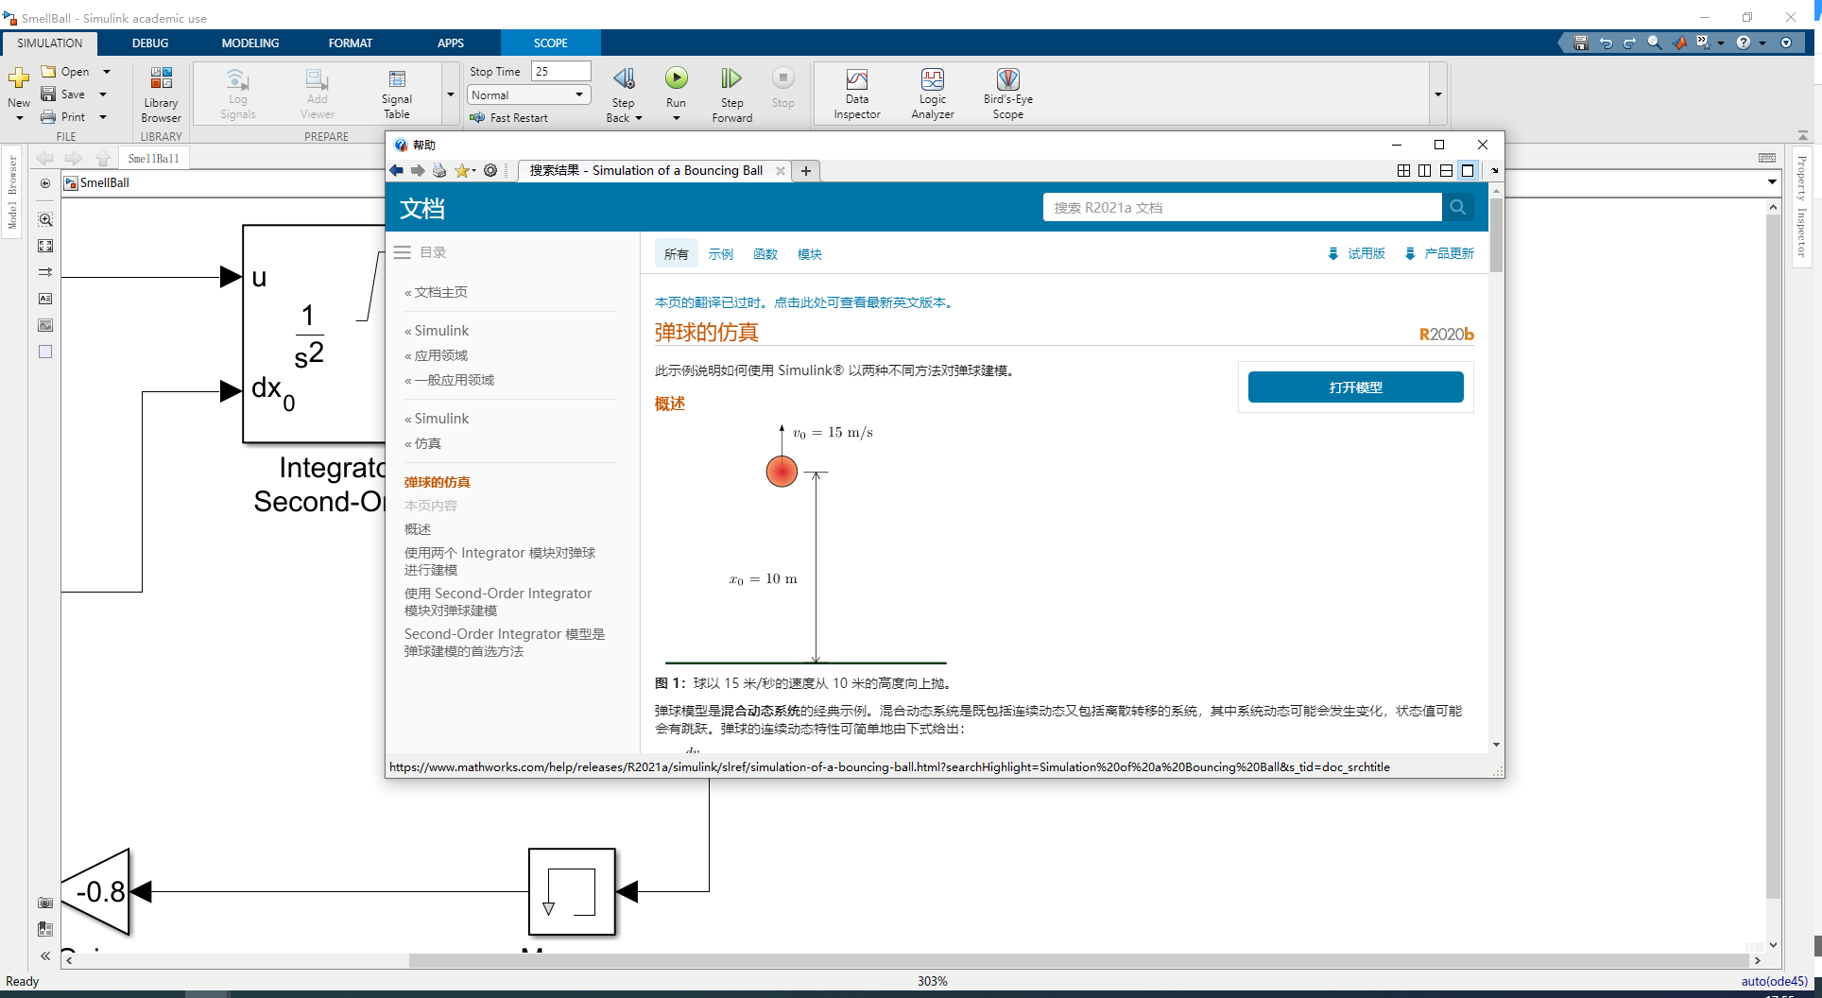Viewport: 1822px width, 998px height.
Task: Open Bird's-Eye Scope
Action: [1008, 95]
